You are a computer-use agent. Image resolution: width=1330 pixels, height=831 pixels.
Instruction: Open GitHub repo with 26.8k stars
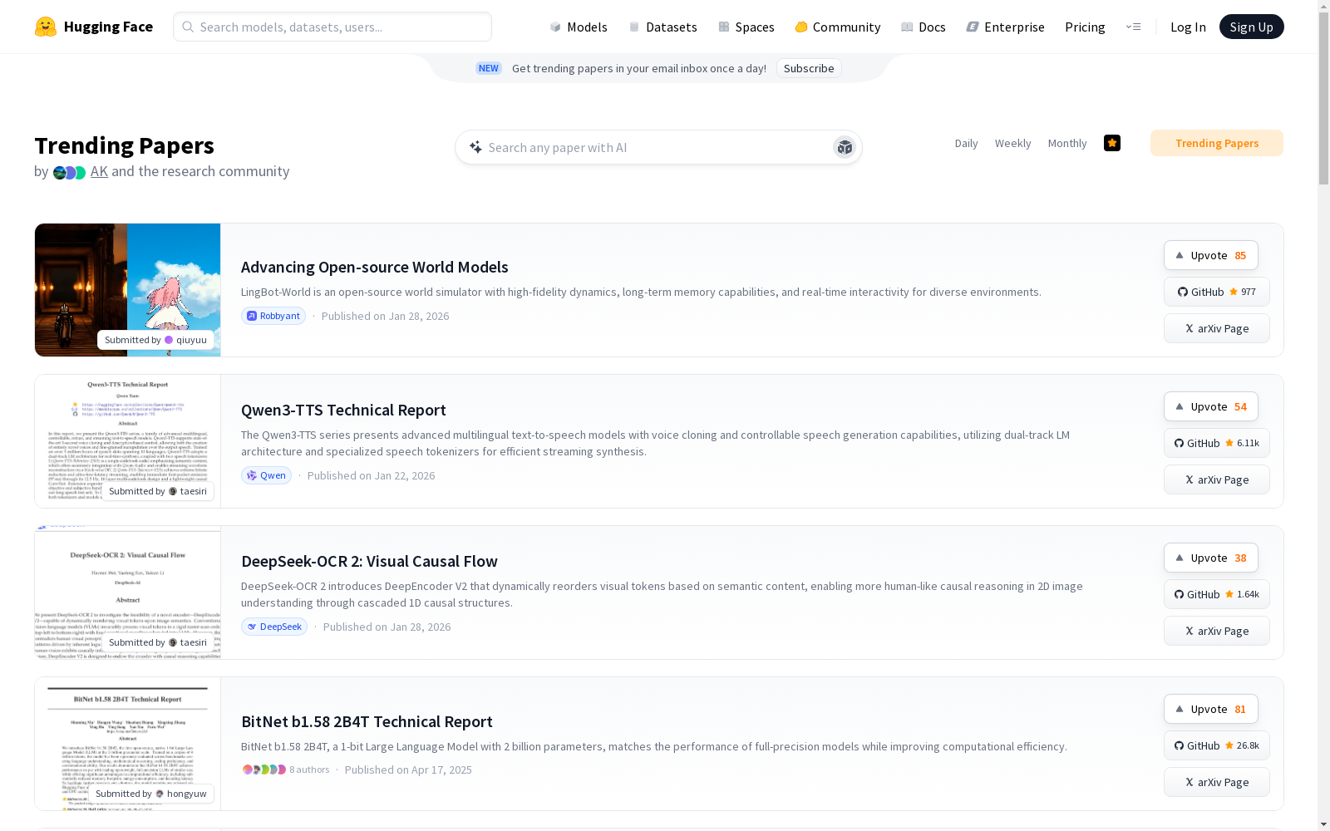(x=1216, y=745)
